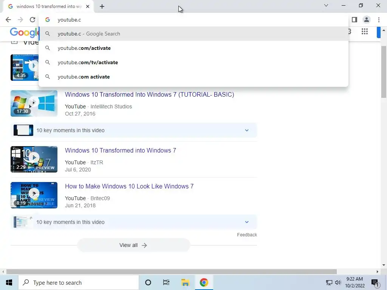Open the Windows Start menu
Screen dimensions: 387x290
coord(9,282)
